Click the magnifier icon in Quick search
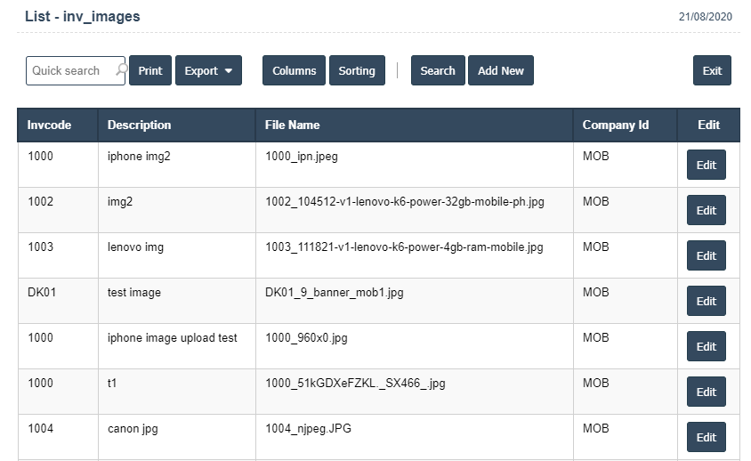751x461 pixels. pos(120,69)
